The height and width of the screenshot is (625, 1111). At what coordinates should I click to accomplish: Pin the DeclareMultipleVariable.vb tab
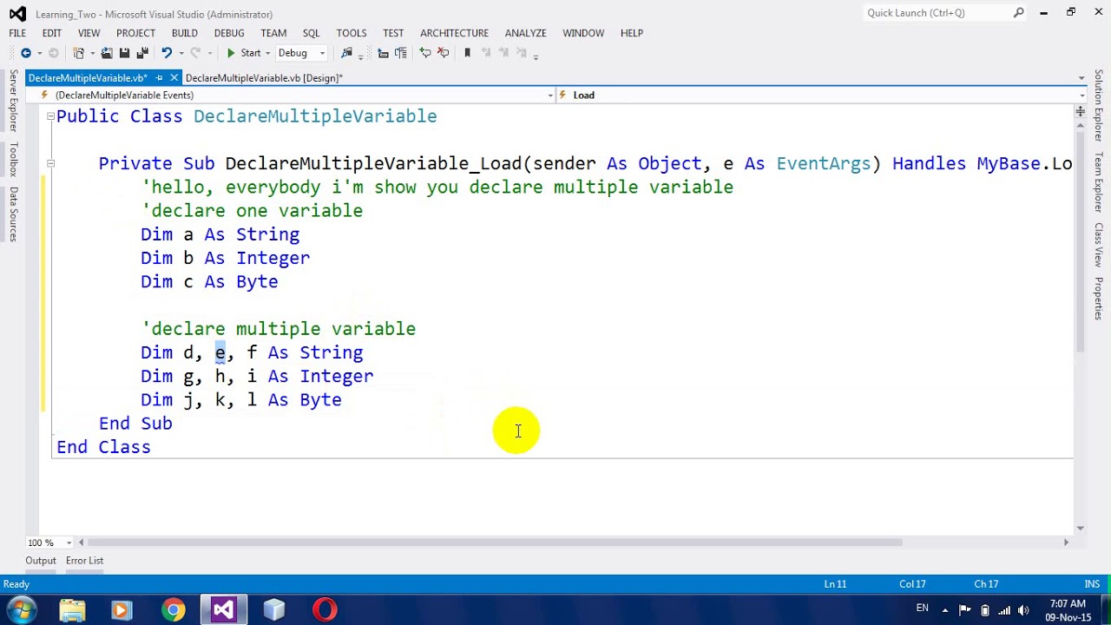pos(159,78)
